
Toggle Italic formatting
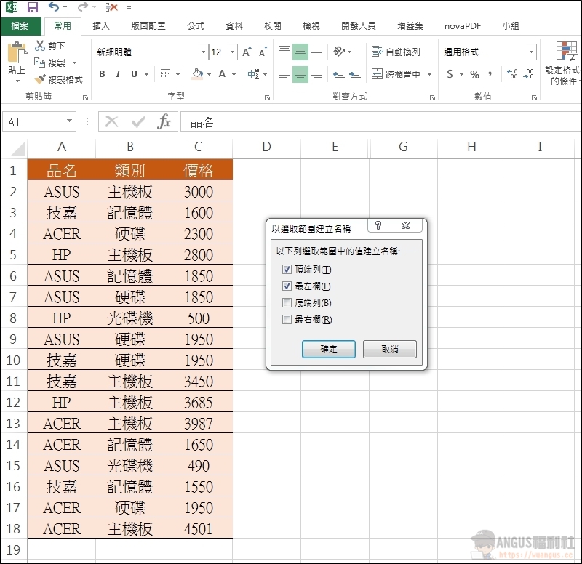tap(118, 74)
